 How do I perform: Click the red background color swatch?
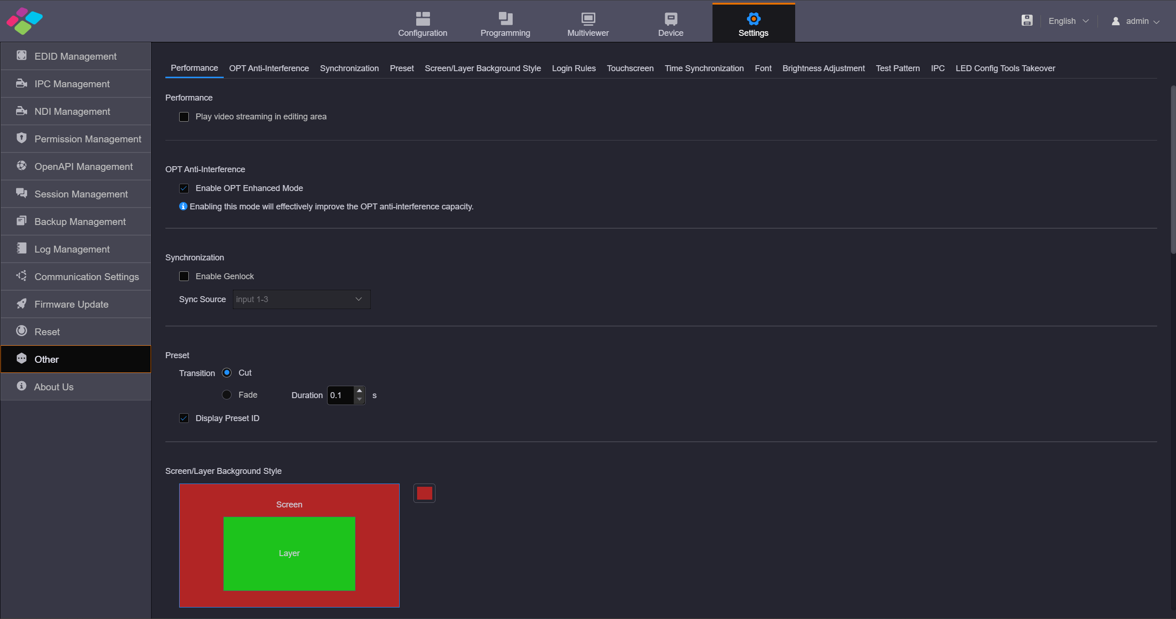click(424, 493)
